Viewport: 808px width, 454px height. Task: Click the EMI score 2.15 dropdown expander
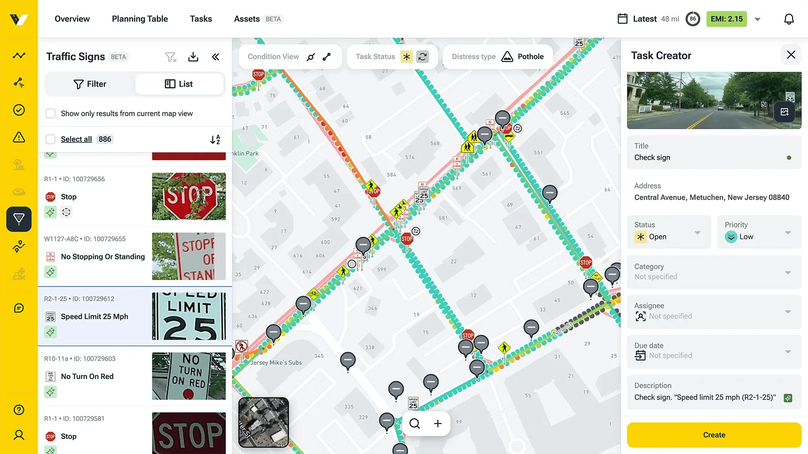(757, 19)
